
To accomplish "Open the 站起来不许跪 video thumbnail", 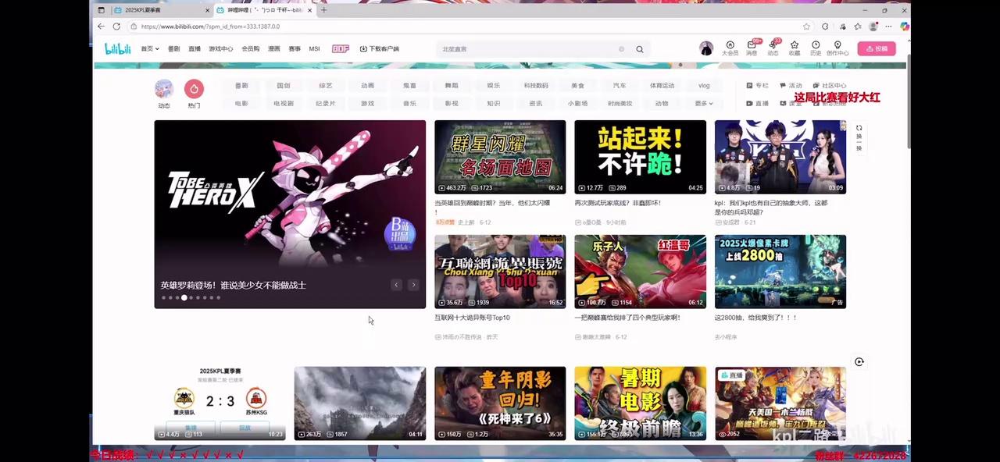I will click(640, 157).
